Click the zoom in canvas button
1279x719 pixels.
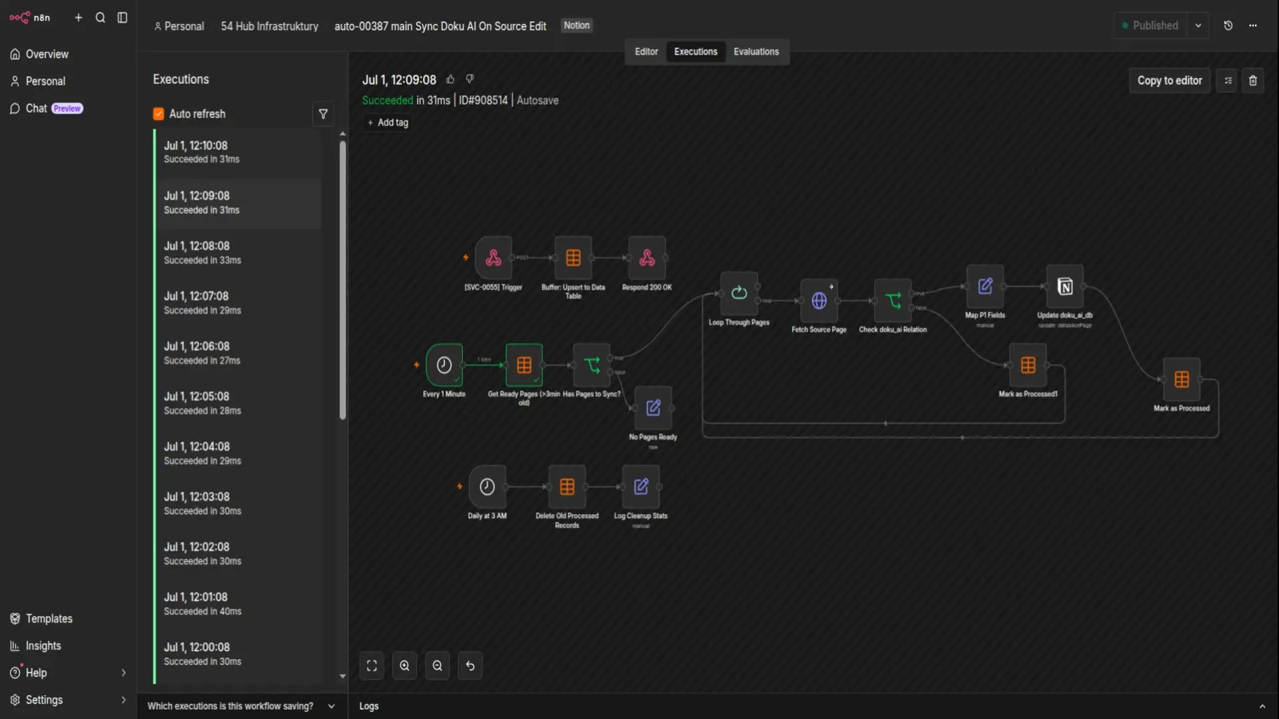404,666
